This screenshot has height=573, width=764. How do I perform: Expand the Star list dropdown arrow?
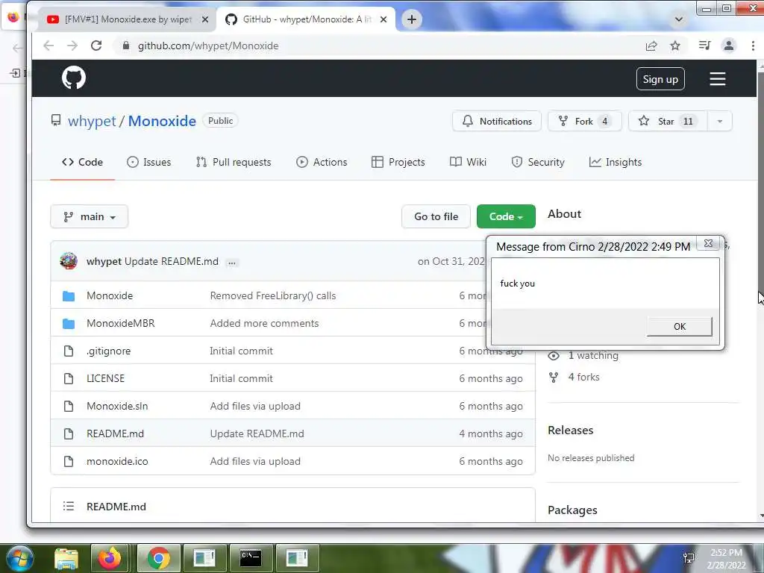point(720,122)
